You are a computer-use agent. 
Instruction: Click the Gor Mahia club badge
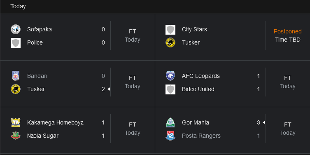[170, 122]
